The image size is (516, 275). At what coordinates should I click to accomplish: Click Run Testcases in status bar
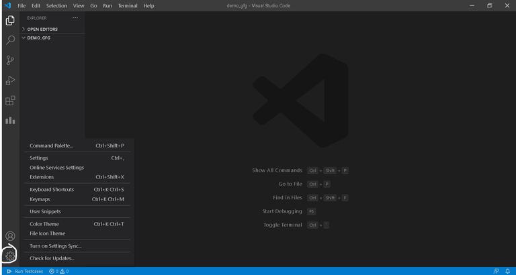coord(25,271)
